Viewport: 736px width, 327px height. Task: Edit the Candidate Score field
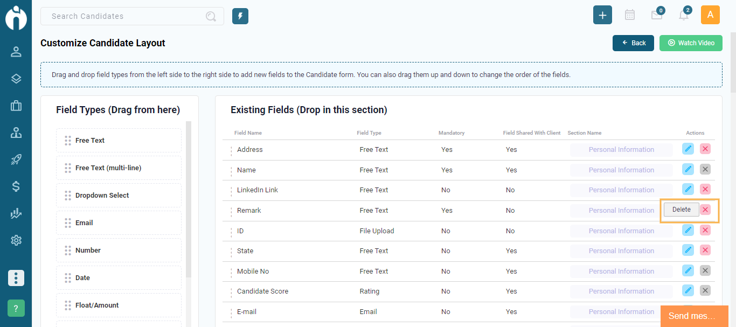(x=688, y=290)
